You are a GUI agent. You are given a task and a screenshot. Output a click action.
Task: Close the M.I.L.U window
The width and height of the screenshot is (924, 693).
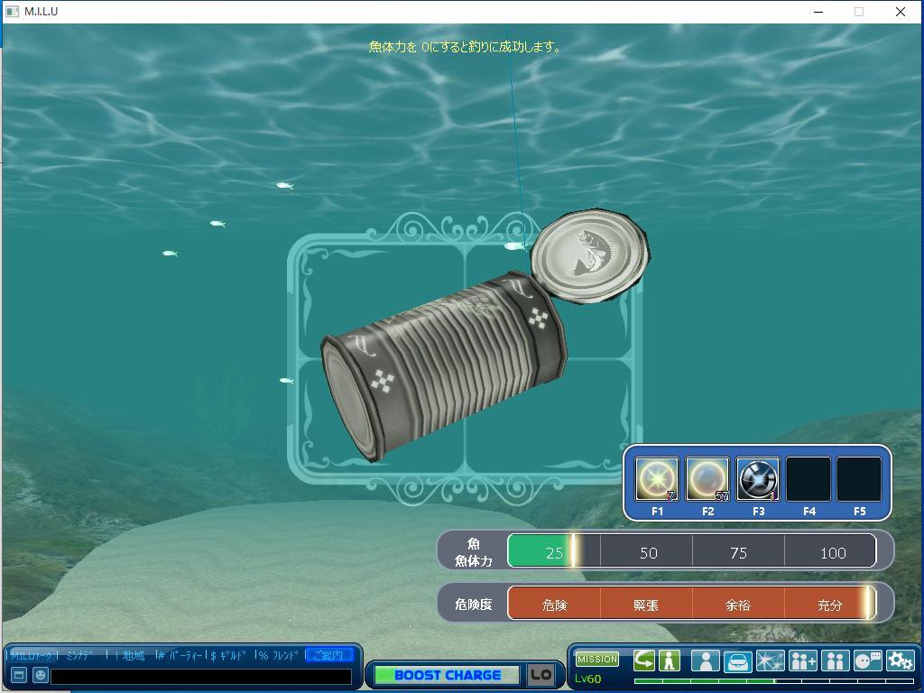click(901, 12)
